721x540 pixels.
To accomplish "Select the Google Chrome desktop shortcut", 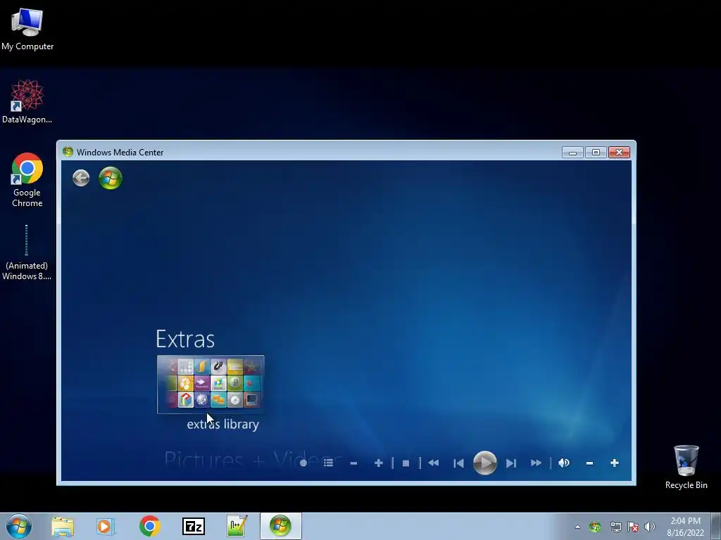I will [27, 179].
